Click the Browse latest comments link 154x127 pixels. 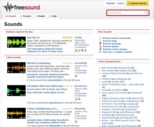117,38
